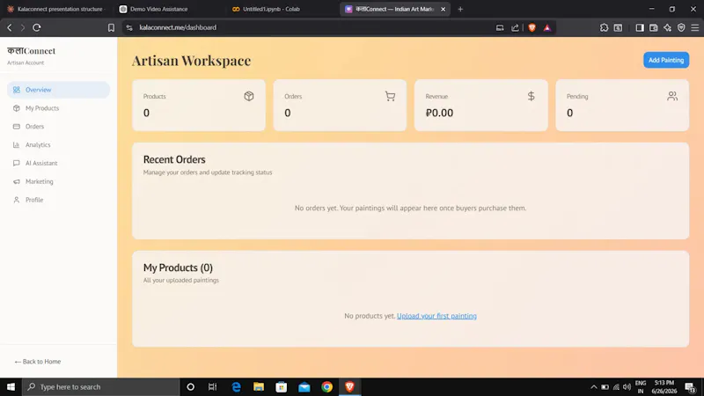The image size is (704, 396).
Task: Switch to Kalaconnect presentation structure tab
Action: 55,9
